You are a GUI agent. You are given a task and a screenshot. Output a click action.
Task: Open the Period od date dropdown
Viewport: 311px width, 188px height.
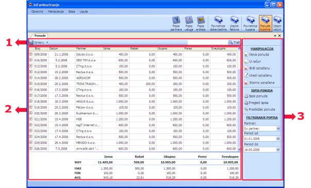pos(278,139)
